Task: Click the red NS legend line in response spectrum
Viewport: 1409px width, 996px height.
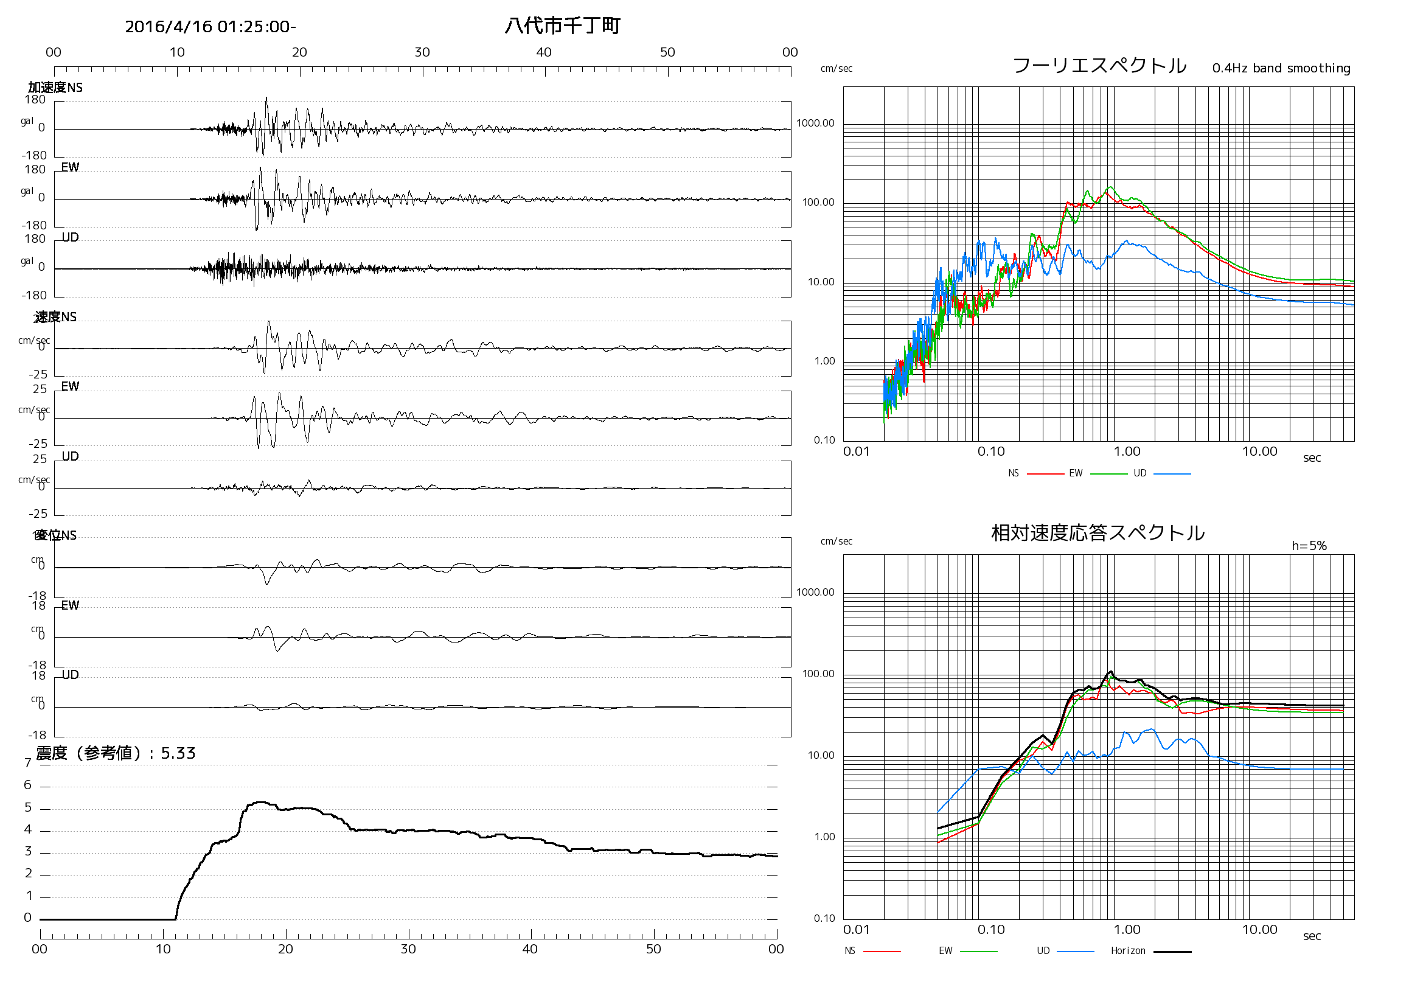Action: (882, 952)
